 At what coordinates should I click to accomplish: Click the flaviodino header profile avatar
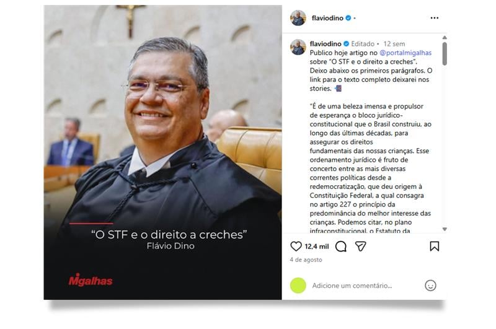pos(298,18)
